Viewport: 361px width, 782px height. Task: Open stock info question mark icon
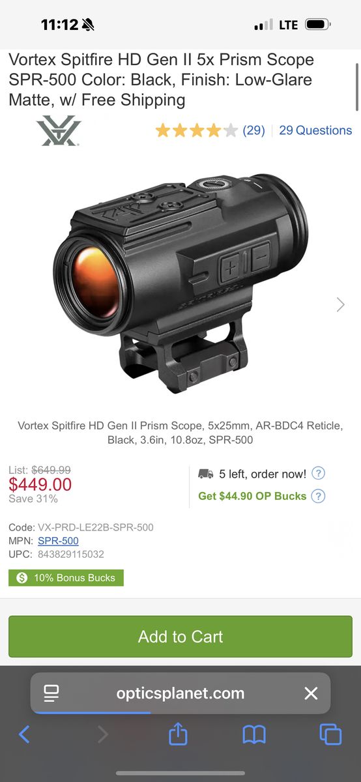tap(318, 474)
